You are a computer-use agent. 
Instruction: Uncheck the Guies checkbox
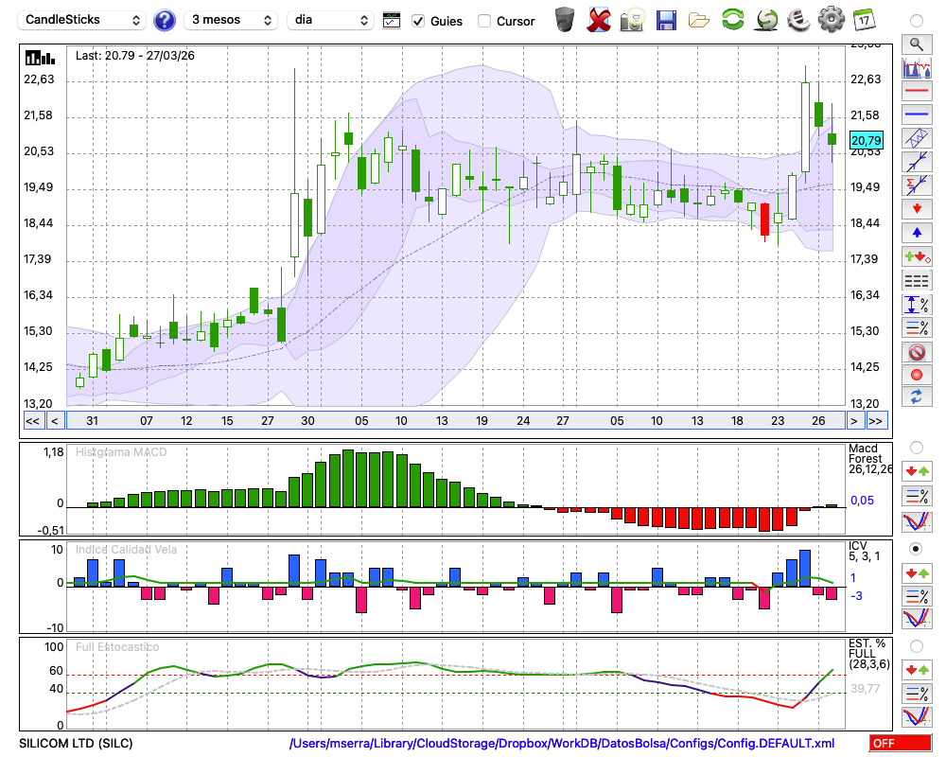pos(418,21)
